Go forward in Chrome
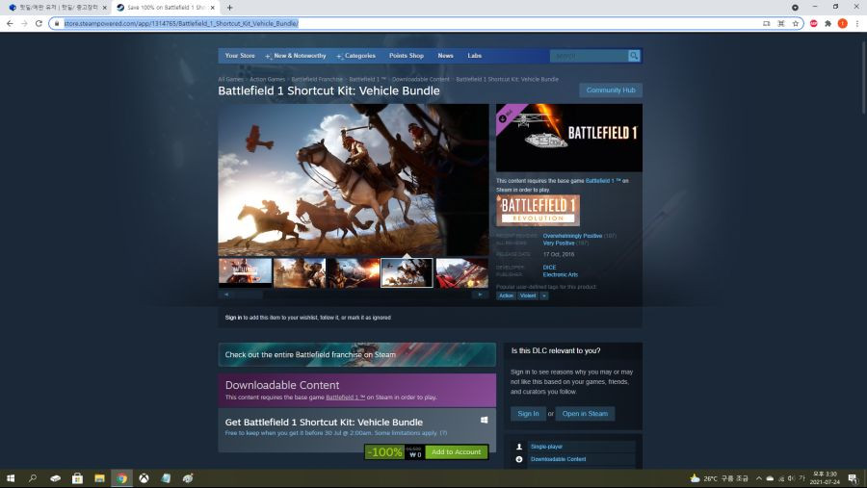This screenshot has width=867, height=488. coord(24,23)
